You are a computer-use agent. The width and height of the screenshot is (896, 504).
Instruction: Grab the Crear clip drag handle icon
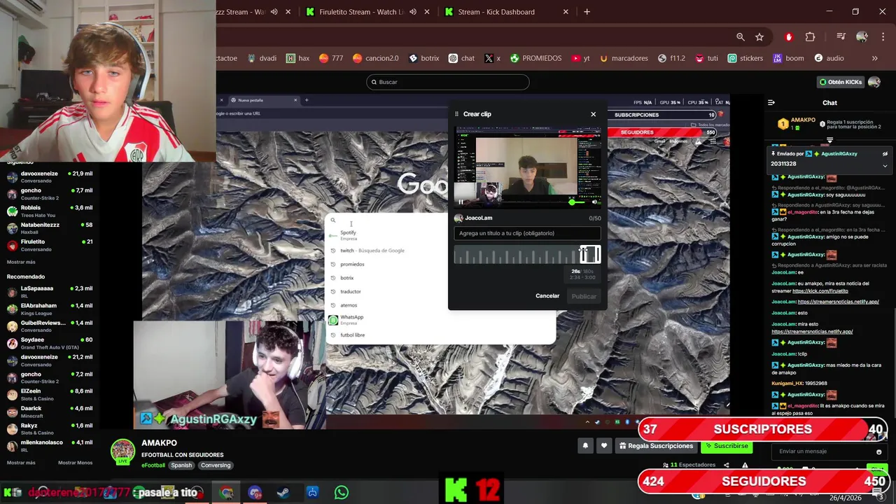tap(456, 114)
